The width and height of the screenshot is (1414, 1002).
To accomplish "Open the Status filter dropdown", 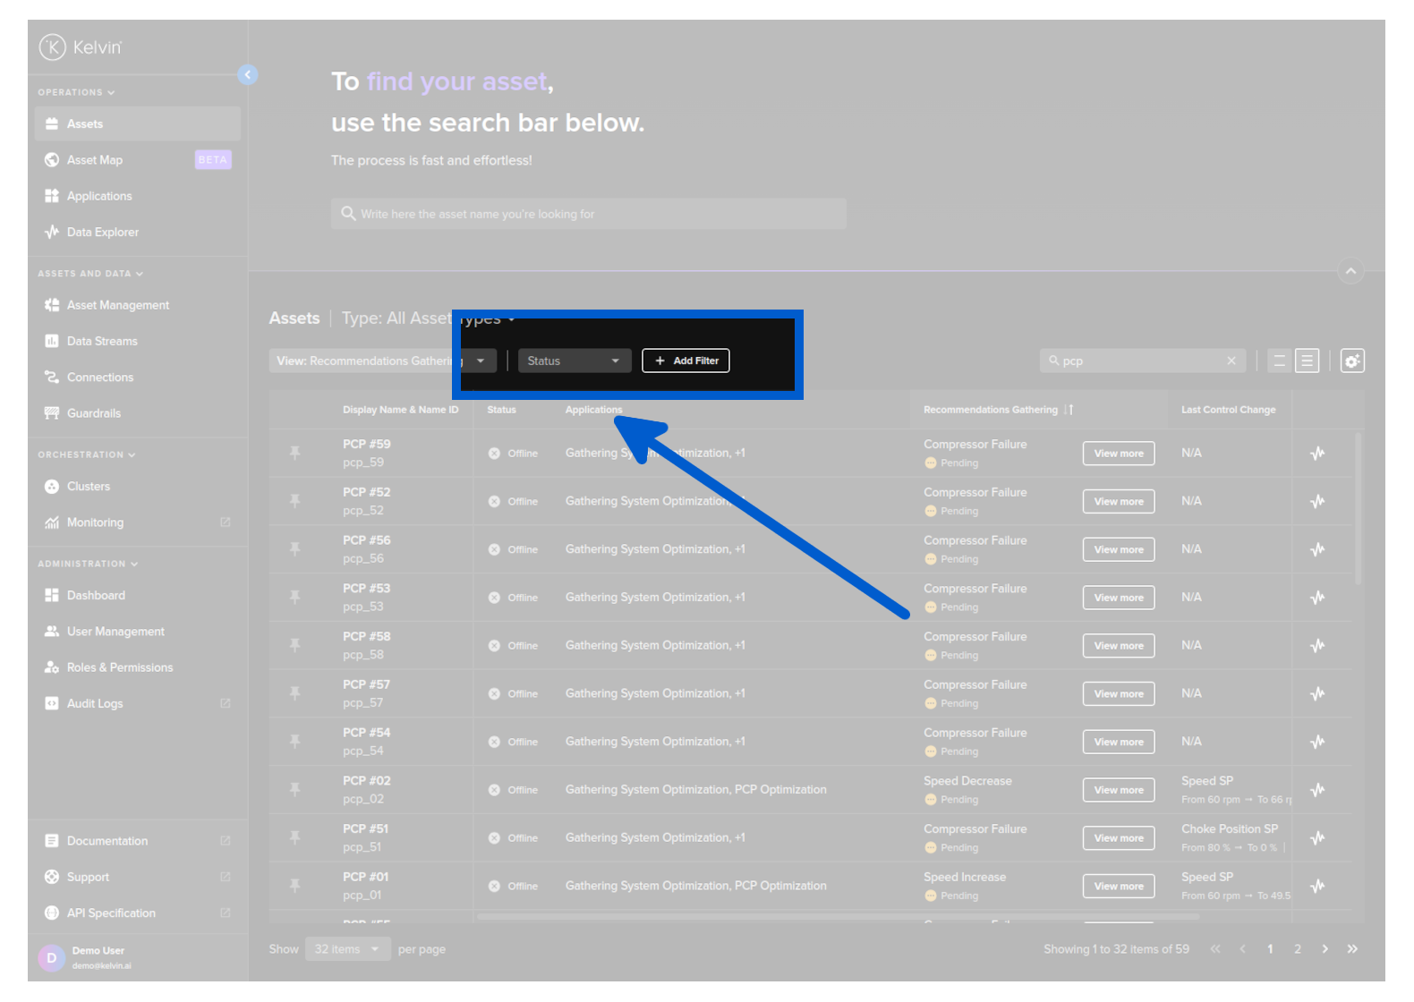I will click(x=574, y=361).
